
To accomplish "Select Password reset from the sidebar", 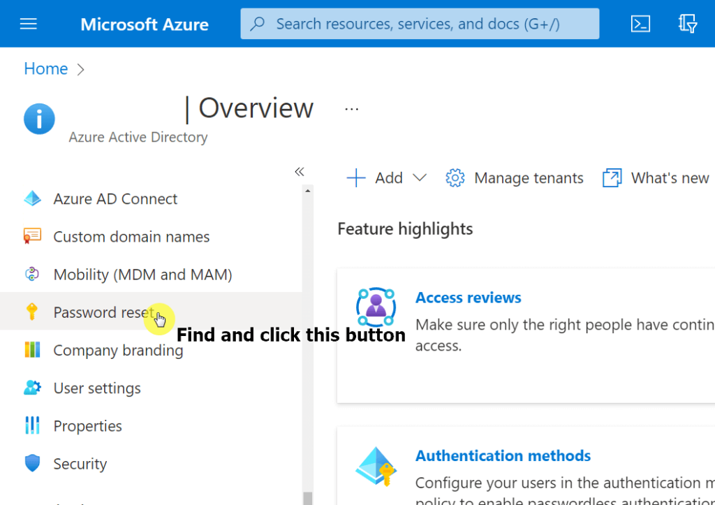I will 151,311.
